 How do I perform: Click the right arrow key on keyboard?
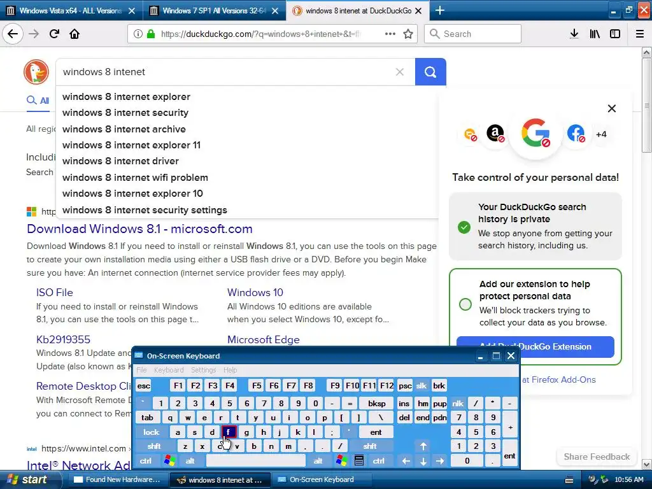tap(440, 461)
